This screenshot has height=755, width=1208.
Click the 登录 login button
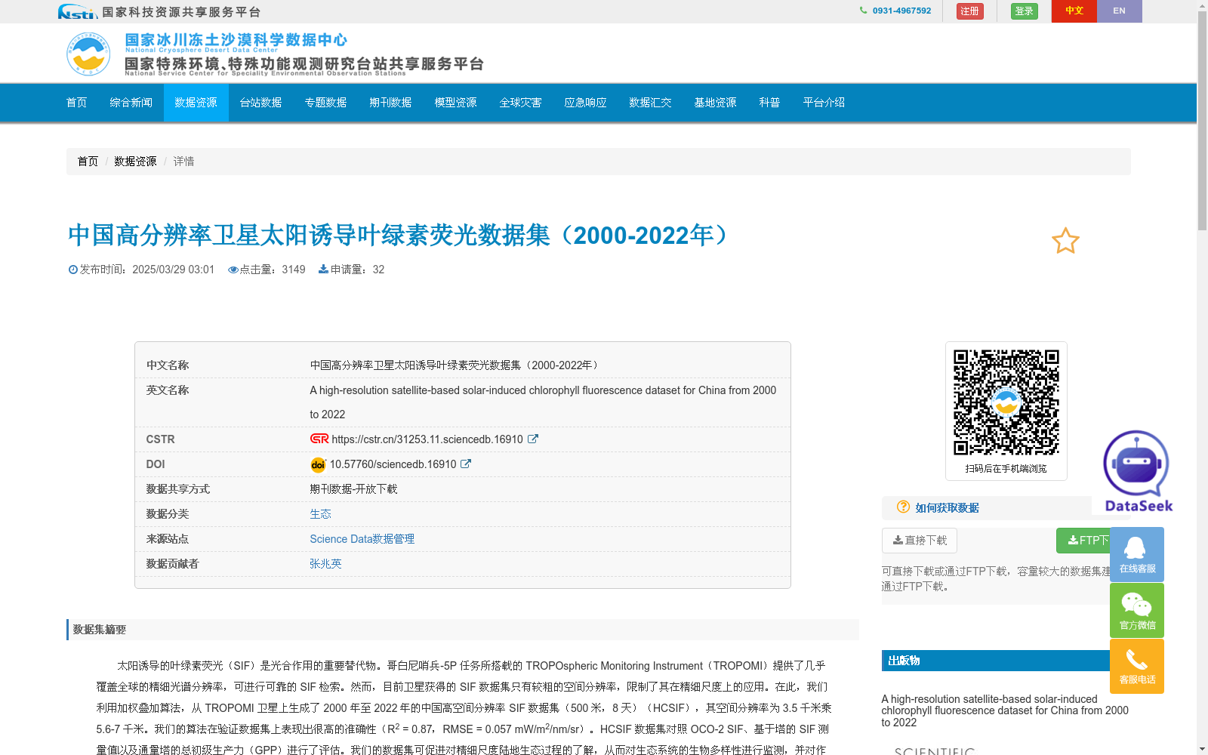[x=1025, y=11]
